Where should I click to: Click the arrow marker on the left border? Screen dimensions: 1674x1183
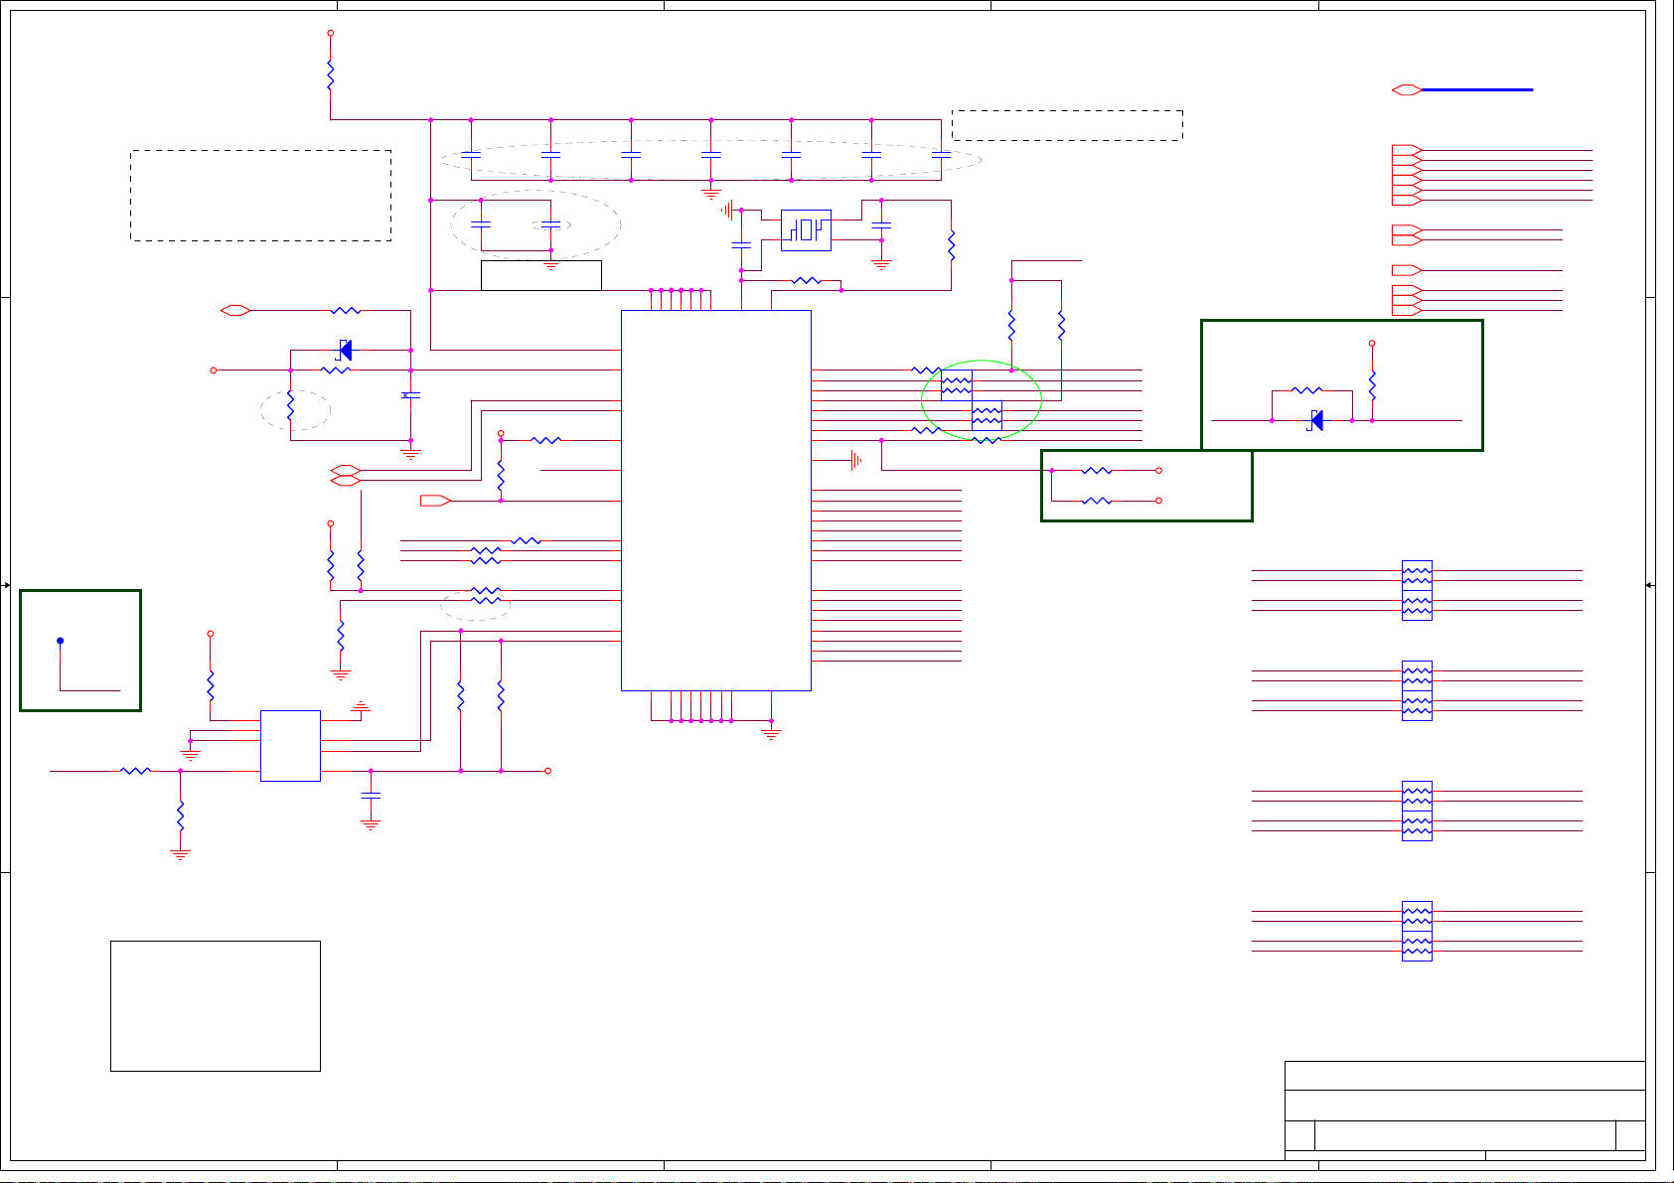click(x=7, y=585)
